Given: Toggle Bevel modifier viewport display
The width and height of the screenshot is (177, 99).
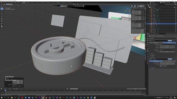Looking at the screenshot, I should (170, 41).
